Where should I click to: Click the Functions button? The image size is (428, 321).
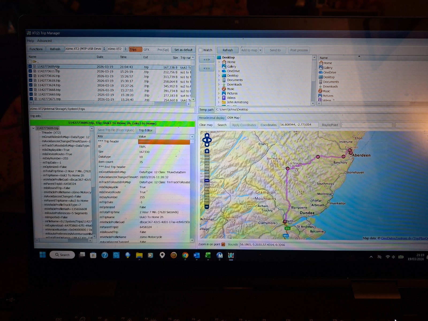[36, 49]
